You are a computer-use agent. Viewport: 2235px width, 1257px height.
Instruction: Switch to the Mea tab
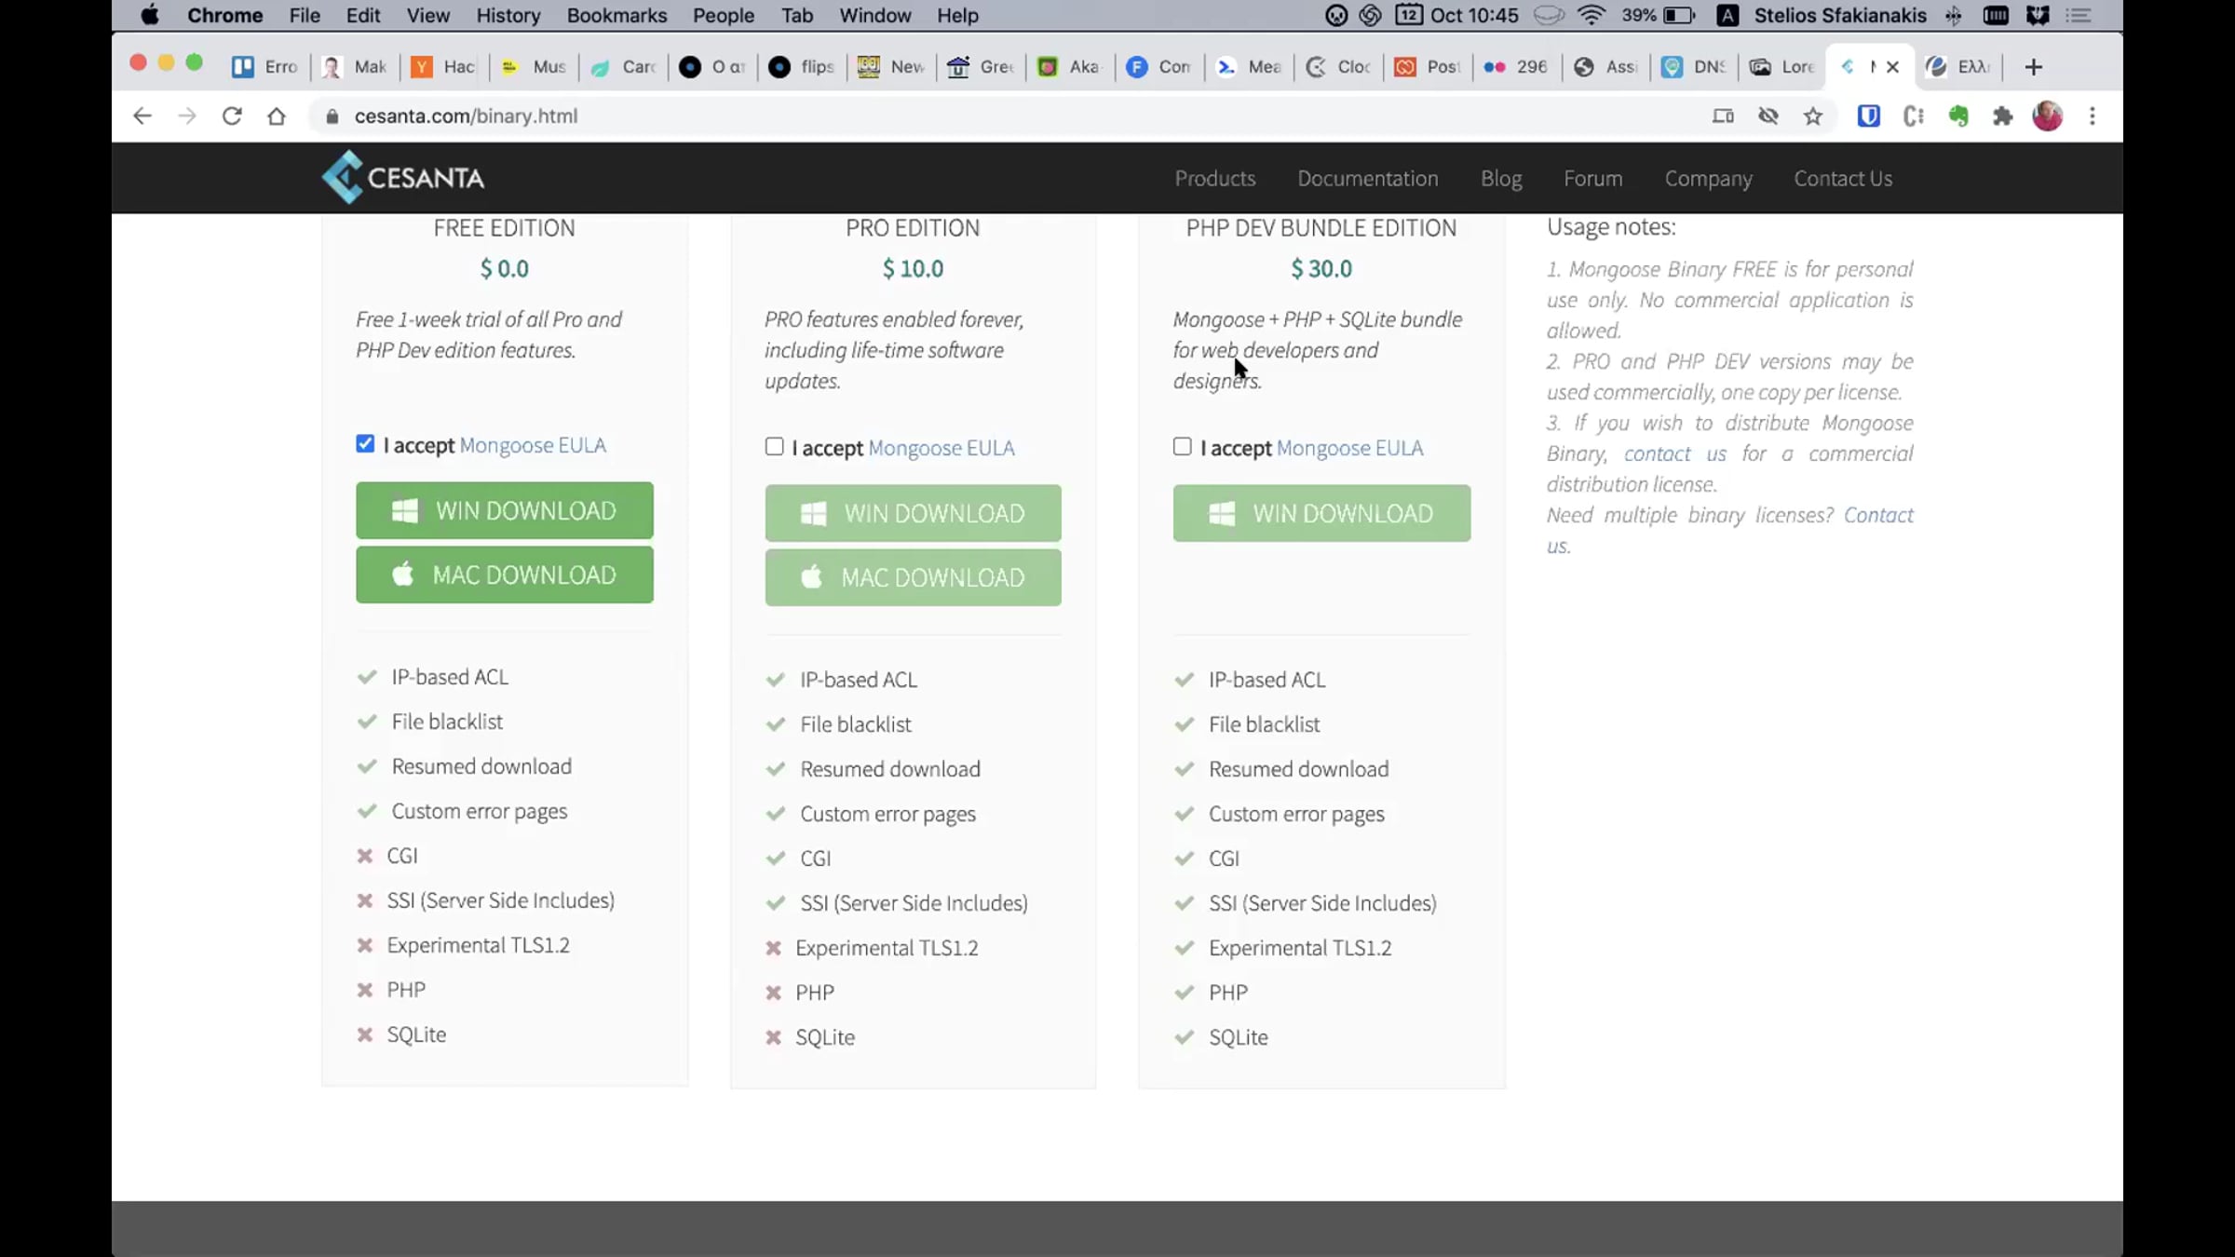coord(1249,67)
